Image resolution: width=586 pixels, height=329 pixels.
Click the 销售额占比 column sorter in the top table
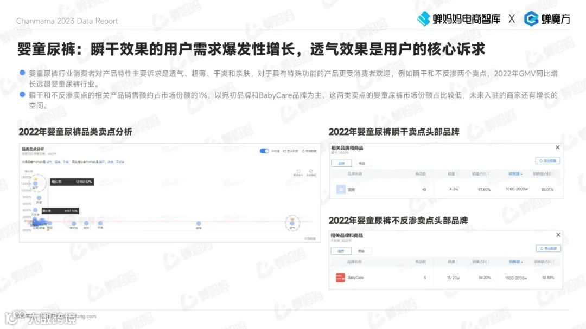pyautogui.click(x=543, y=173)
